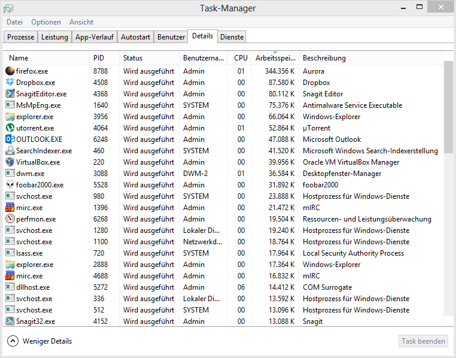Select the perfmon.exe icon
This screenshot has width=456, height=358.
[x=10, y=219]
